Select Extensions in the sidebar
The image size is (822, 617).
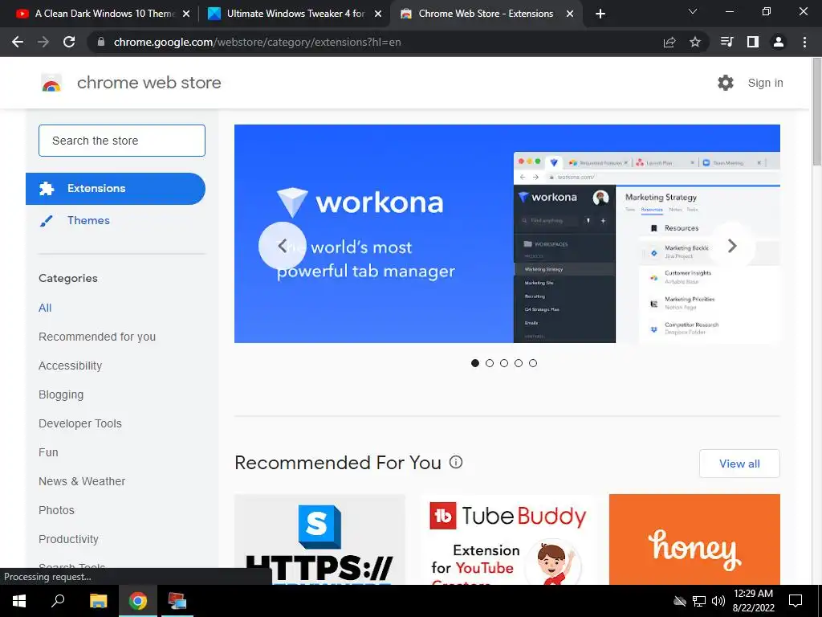pos(116,188)
